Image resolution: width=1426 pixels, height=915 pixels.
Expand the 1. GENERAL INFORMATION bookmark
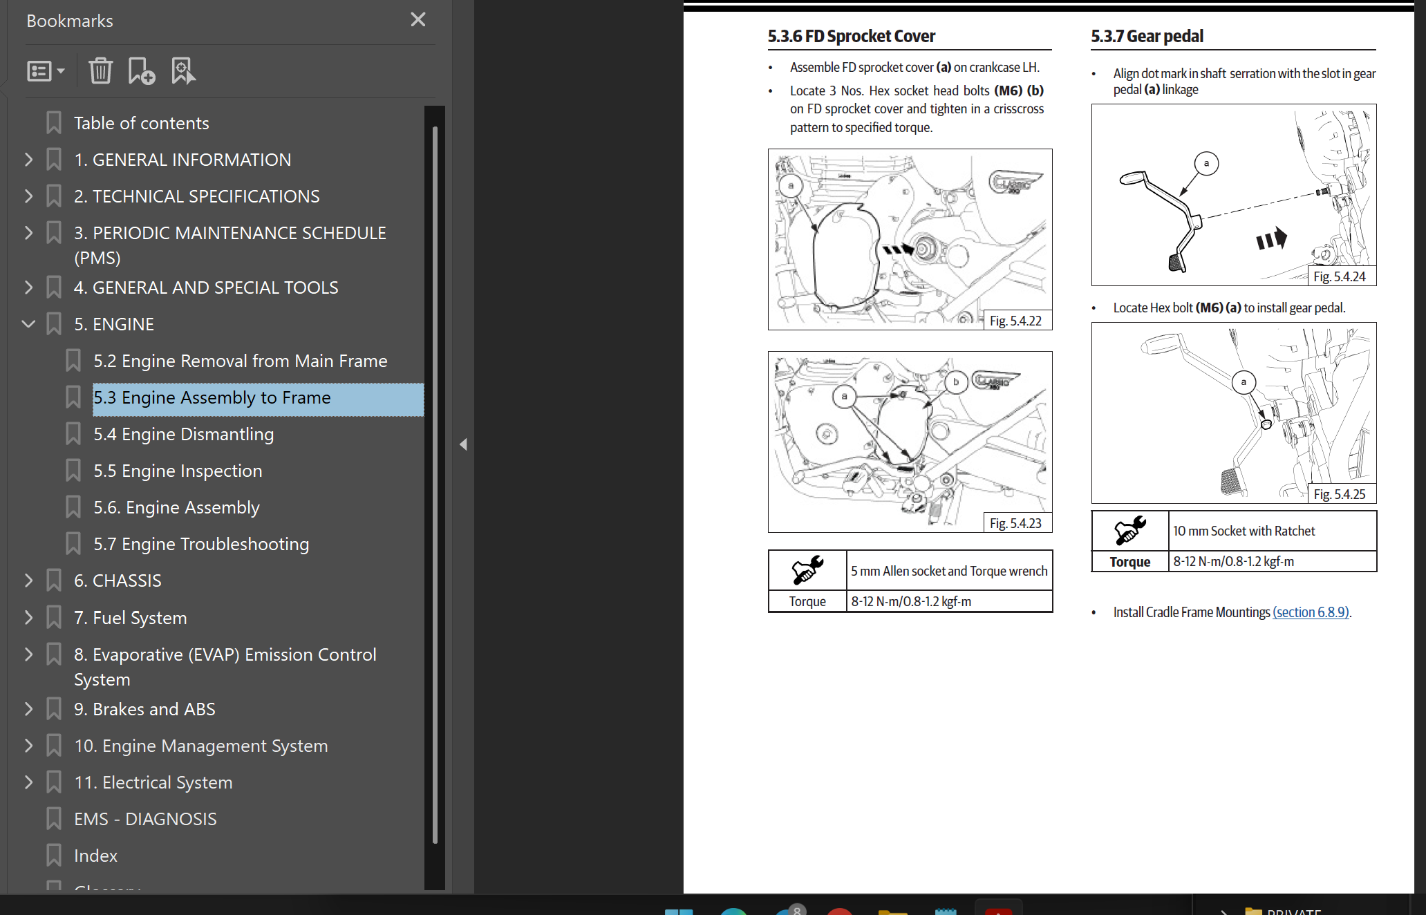pyautogui.click(x=28, y=160)
